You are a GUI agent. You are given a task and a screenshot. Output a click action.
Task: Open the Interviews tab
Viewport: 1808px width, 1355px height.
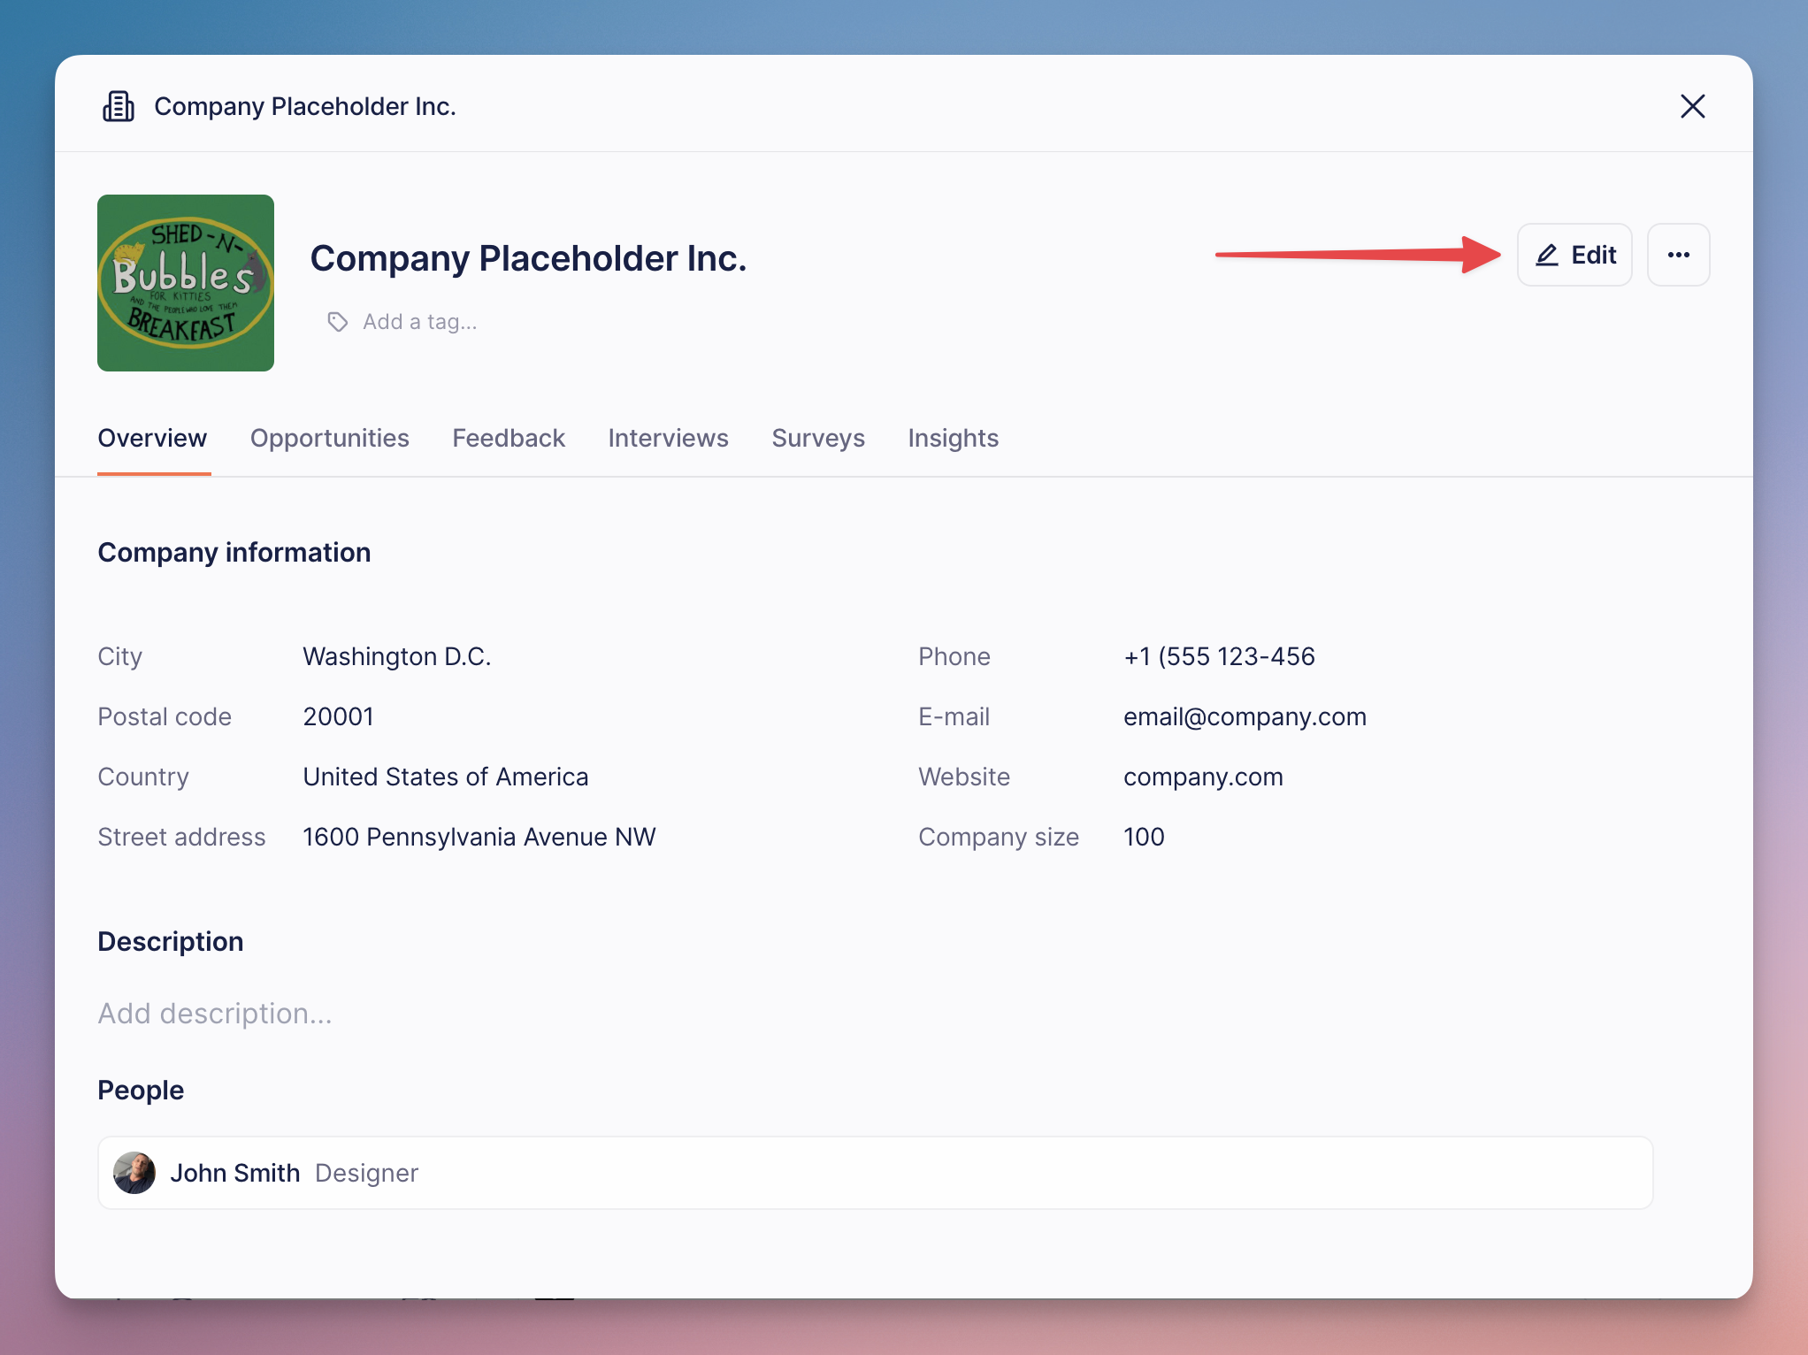click(668, 438)
